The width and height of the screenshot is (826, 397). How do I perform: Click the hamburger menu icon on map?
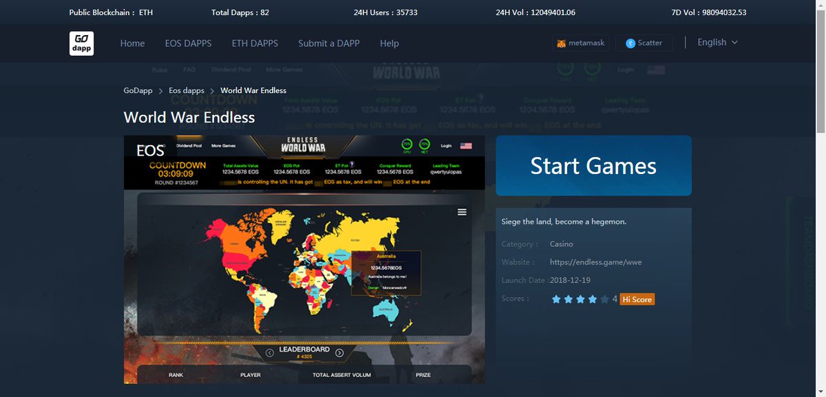click(462, 212)
